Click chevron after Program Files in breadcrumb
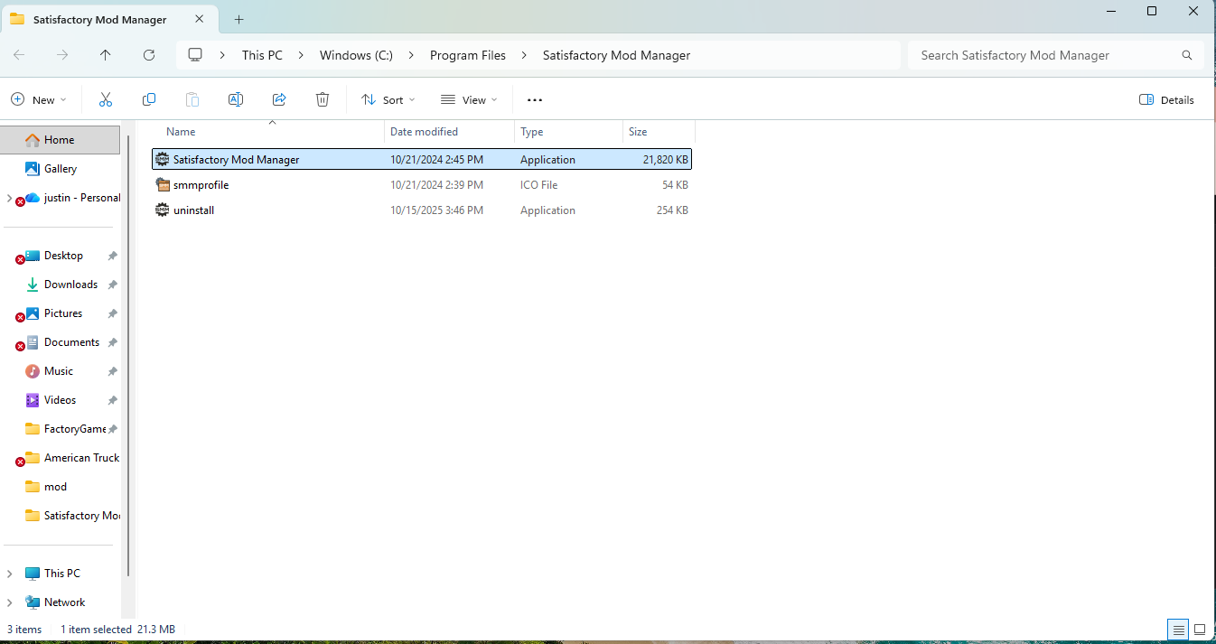The height and width of the screenshot is (644, 1216). tap(524, 55)
